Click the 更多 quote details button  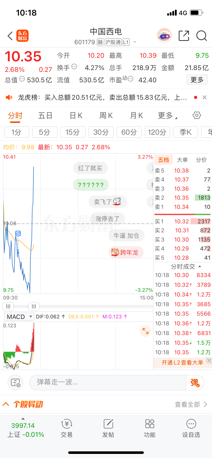click(x=197, y=80)
